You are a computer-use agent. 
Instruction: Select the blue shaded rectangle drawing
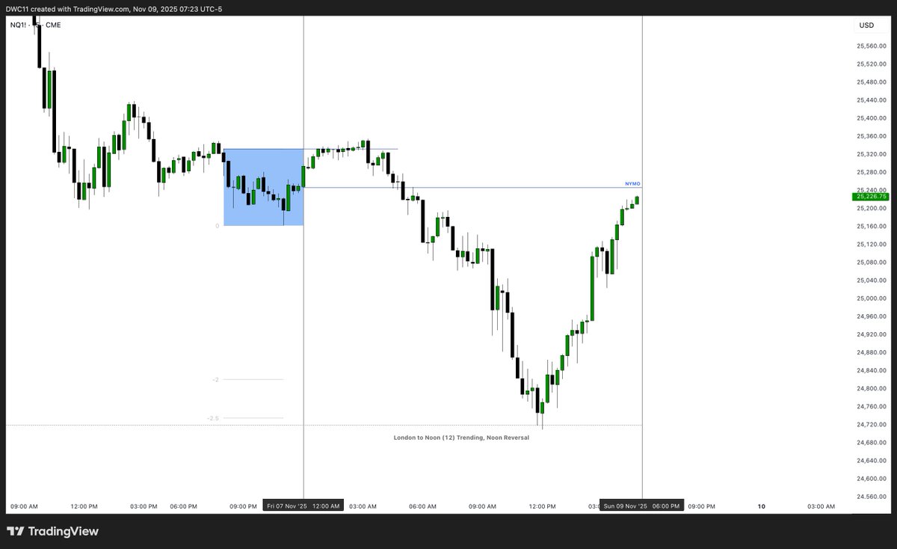263,187
